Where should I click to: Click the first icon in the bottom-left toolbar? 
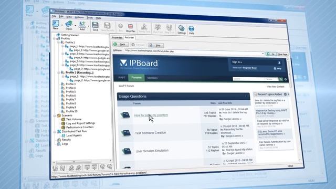[55, 168]
